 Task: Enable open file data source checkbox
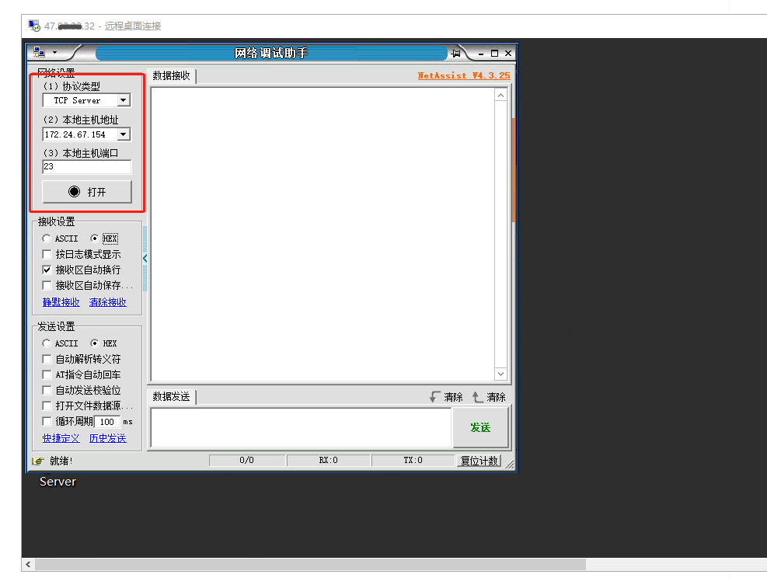(47, 406)
